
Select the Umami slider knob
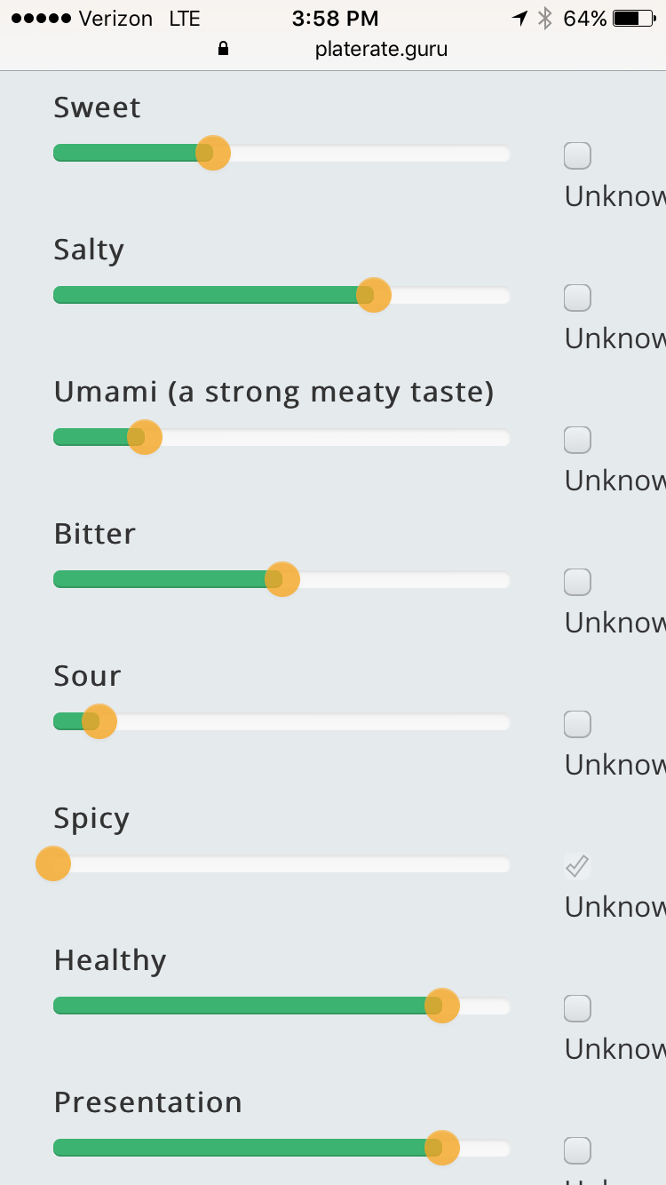[145, 437]
